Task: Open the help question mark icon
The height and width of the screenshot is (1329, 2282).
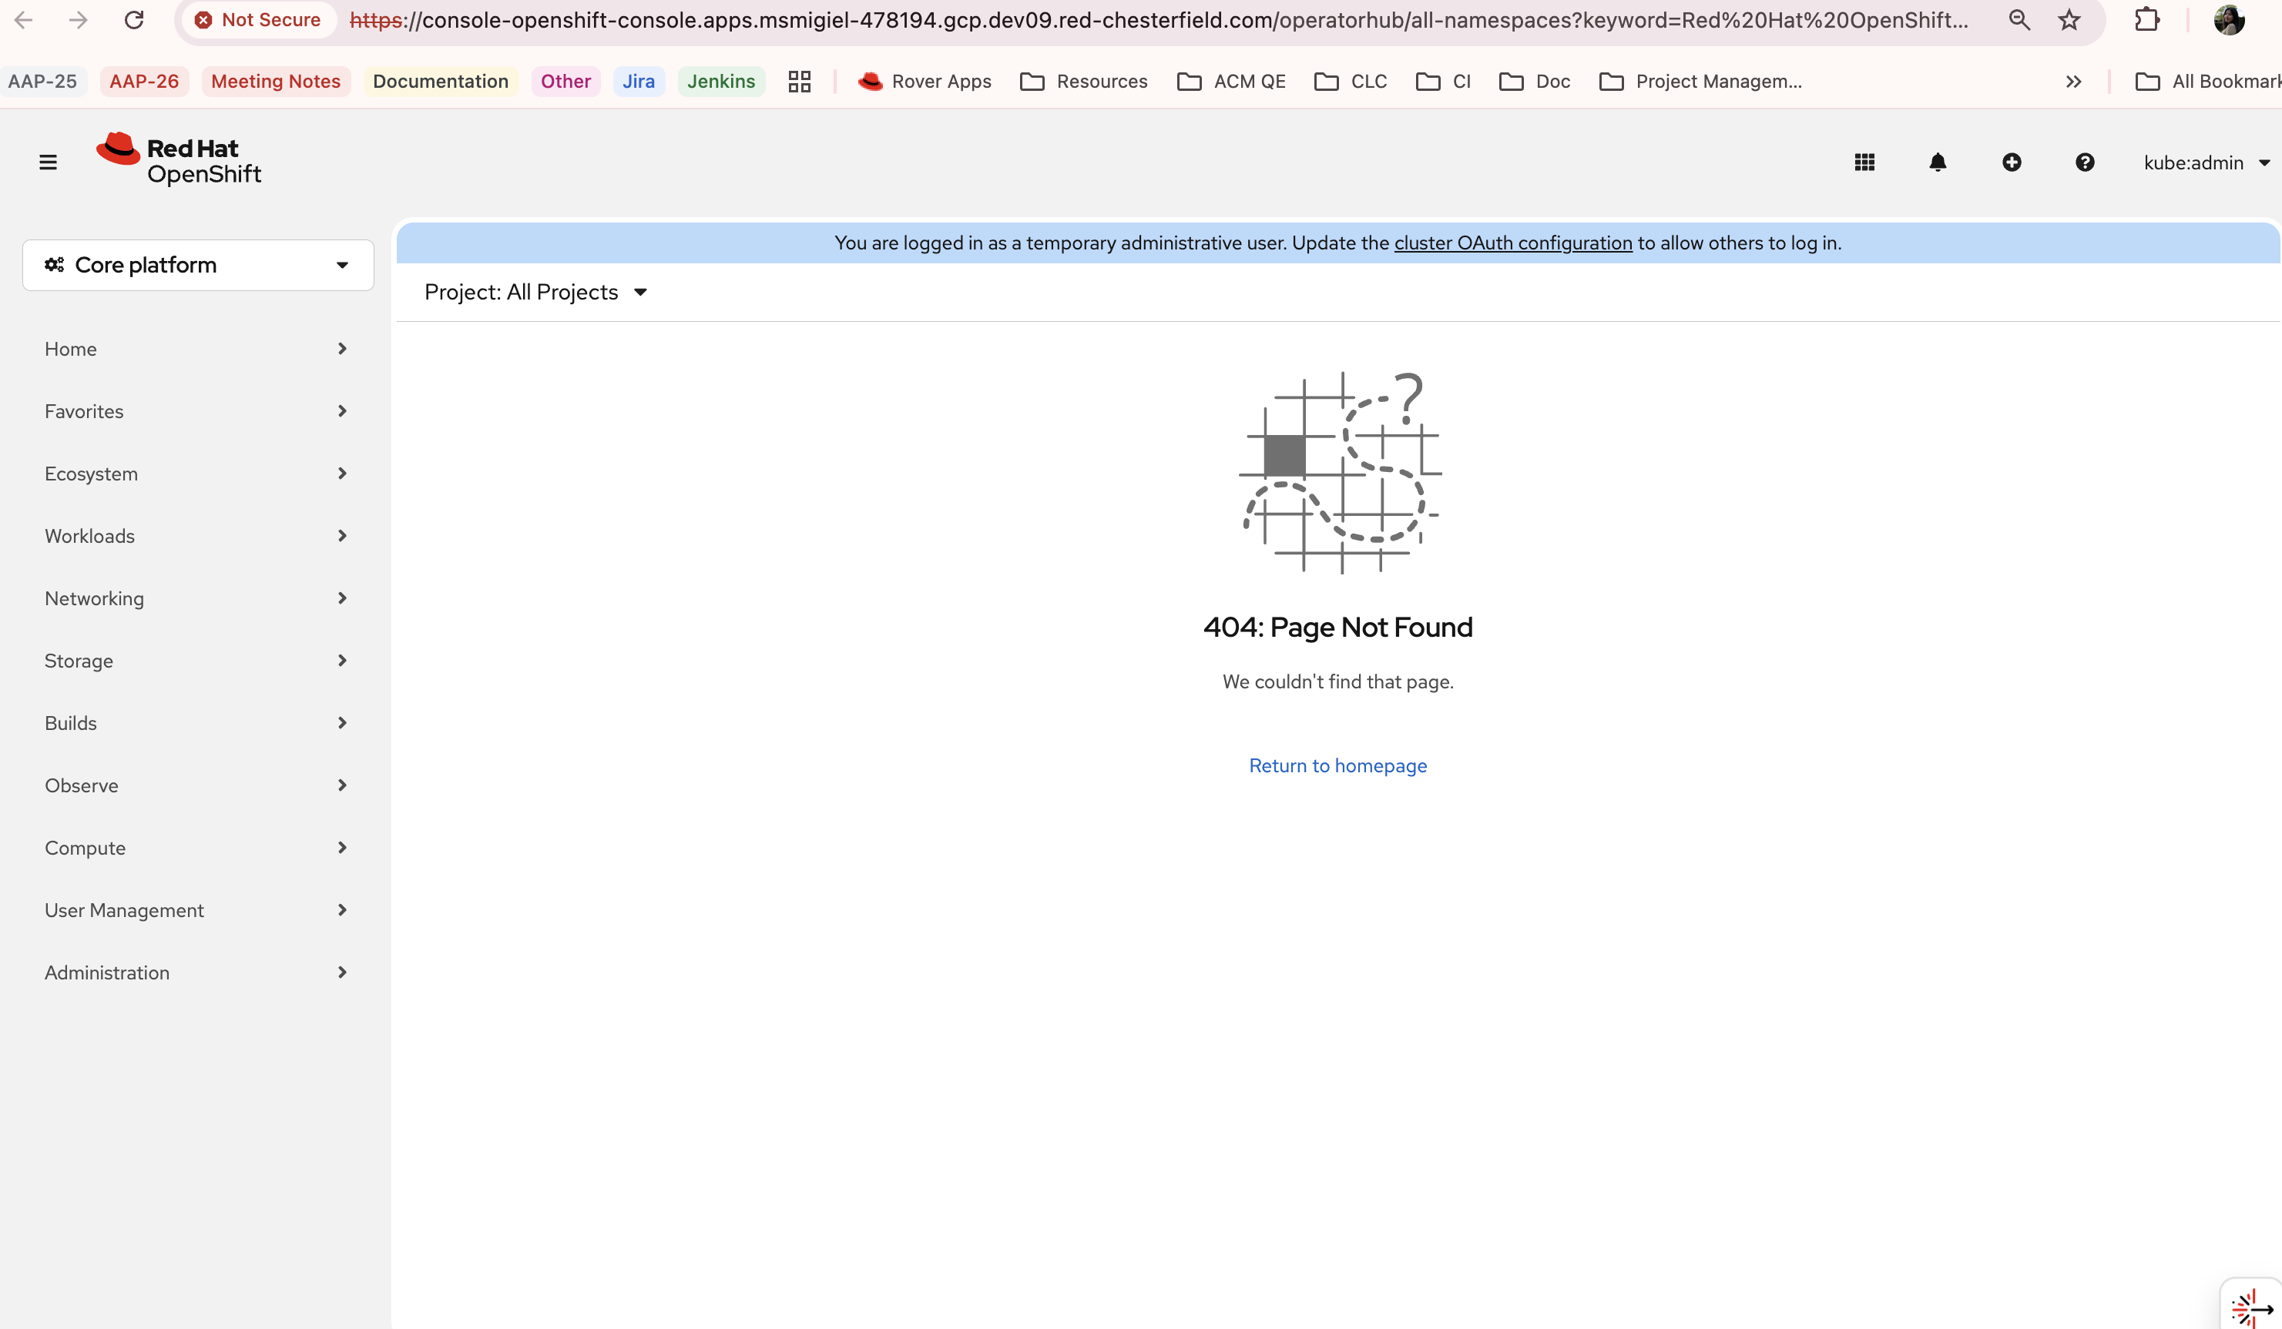Action: 2085,162
